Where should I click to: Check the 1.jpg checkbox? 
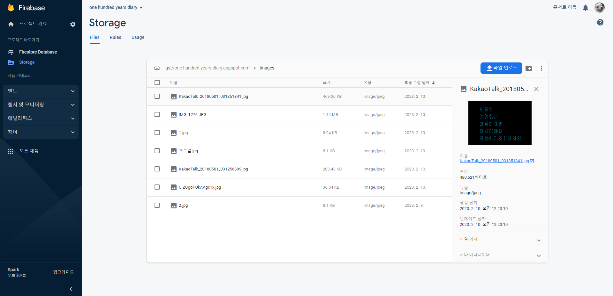pos(157,133)
